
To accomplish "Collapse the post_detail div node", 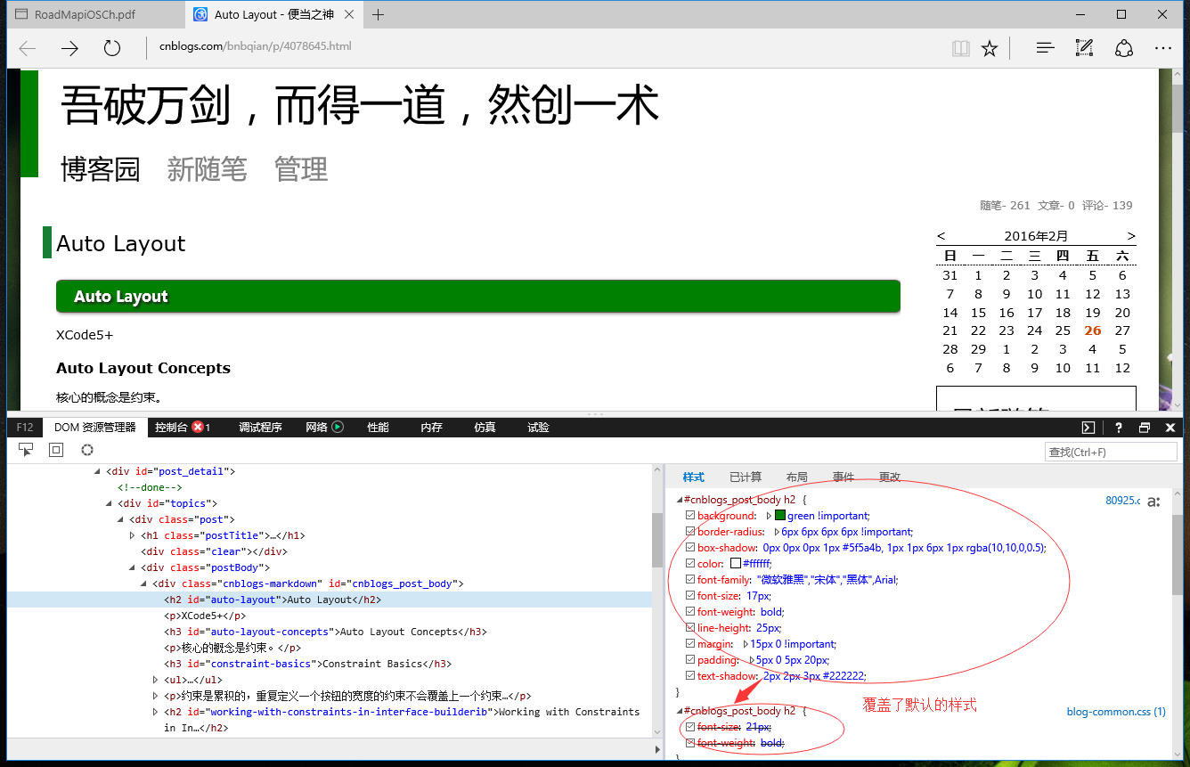I will tap(98, 471).
